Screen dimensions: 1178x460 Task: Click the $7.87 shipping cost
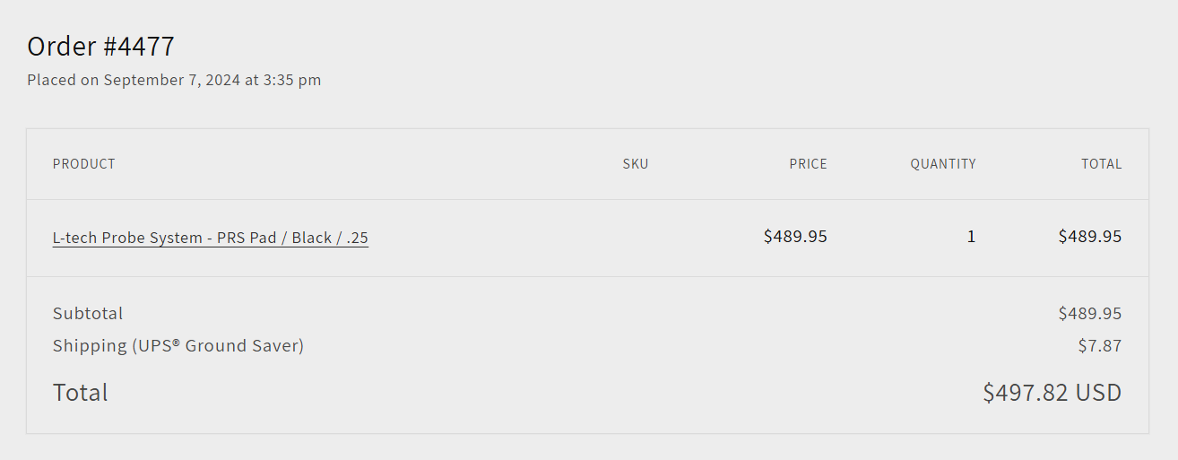tap(1100, 345)
